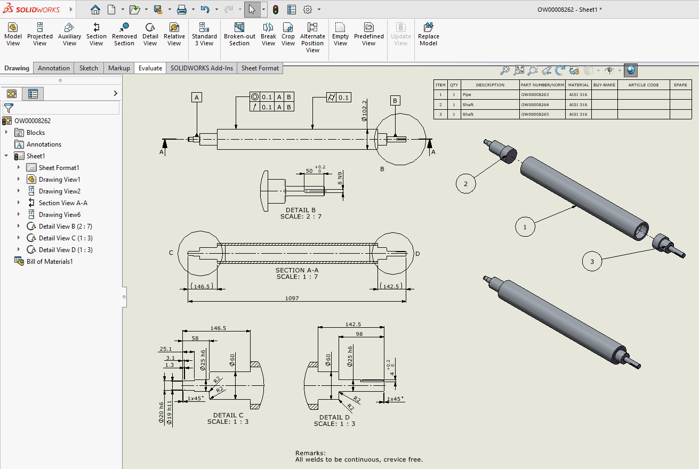The height and width of the screenshot is (469, 699).
Task: Create a Broken-out Section
Action: [239, 34]
